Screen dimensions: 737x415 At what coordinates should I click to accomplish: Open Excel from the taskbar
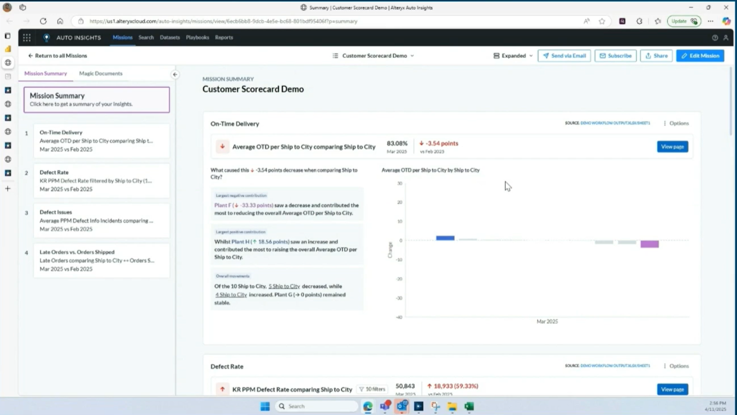tap(469, 406)
